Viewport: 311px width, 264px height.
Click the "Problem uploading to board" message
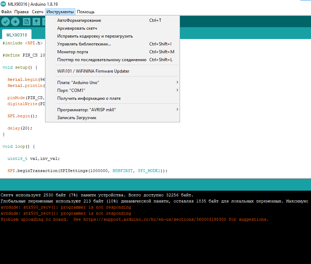135,219
